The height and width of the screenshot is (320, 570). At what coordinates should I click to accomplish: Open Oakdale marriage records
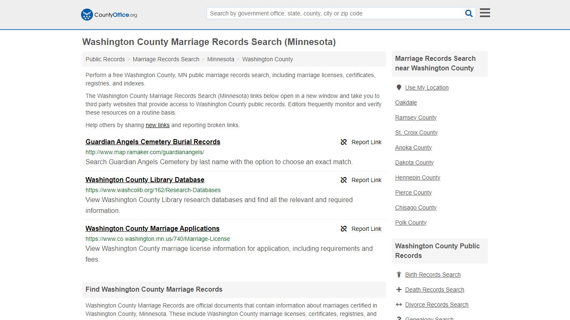tap(406, 102)
